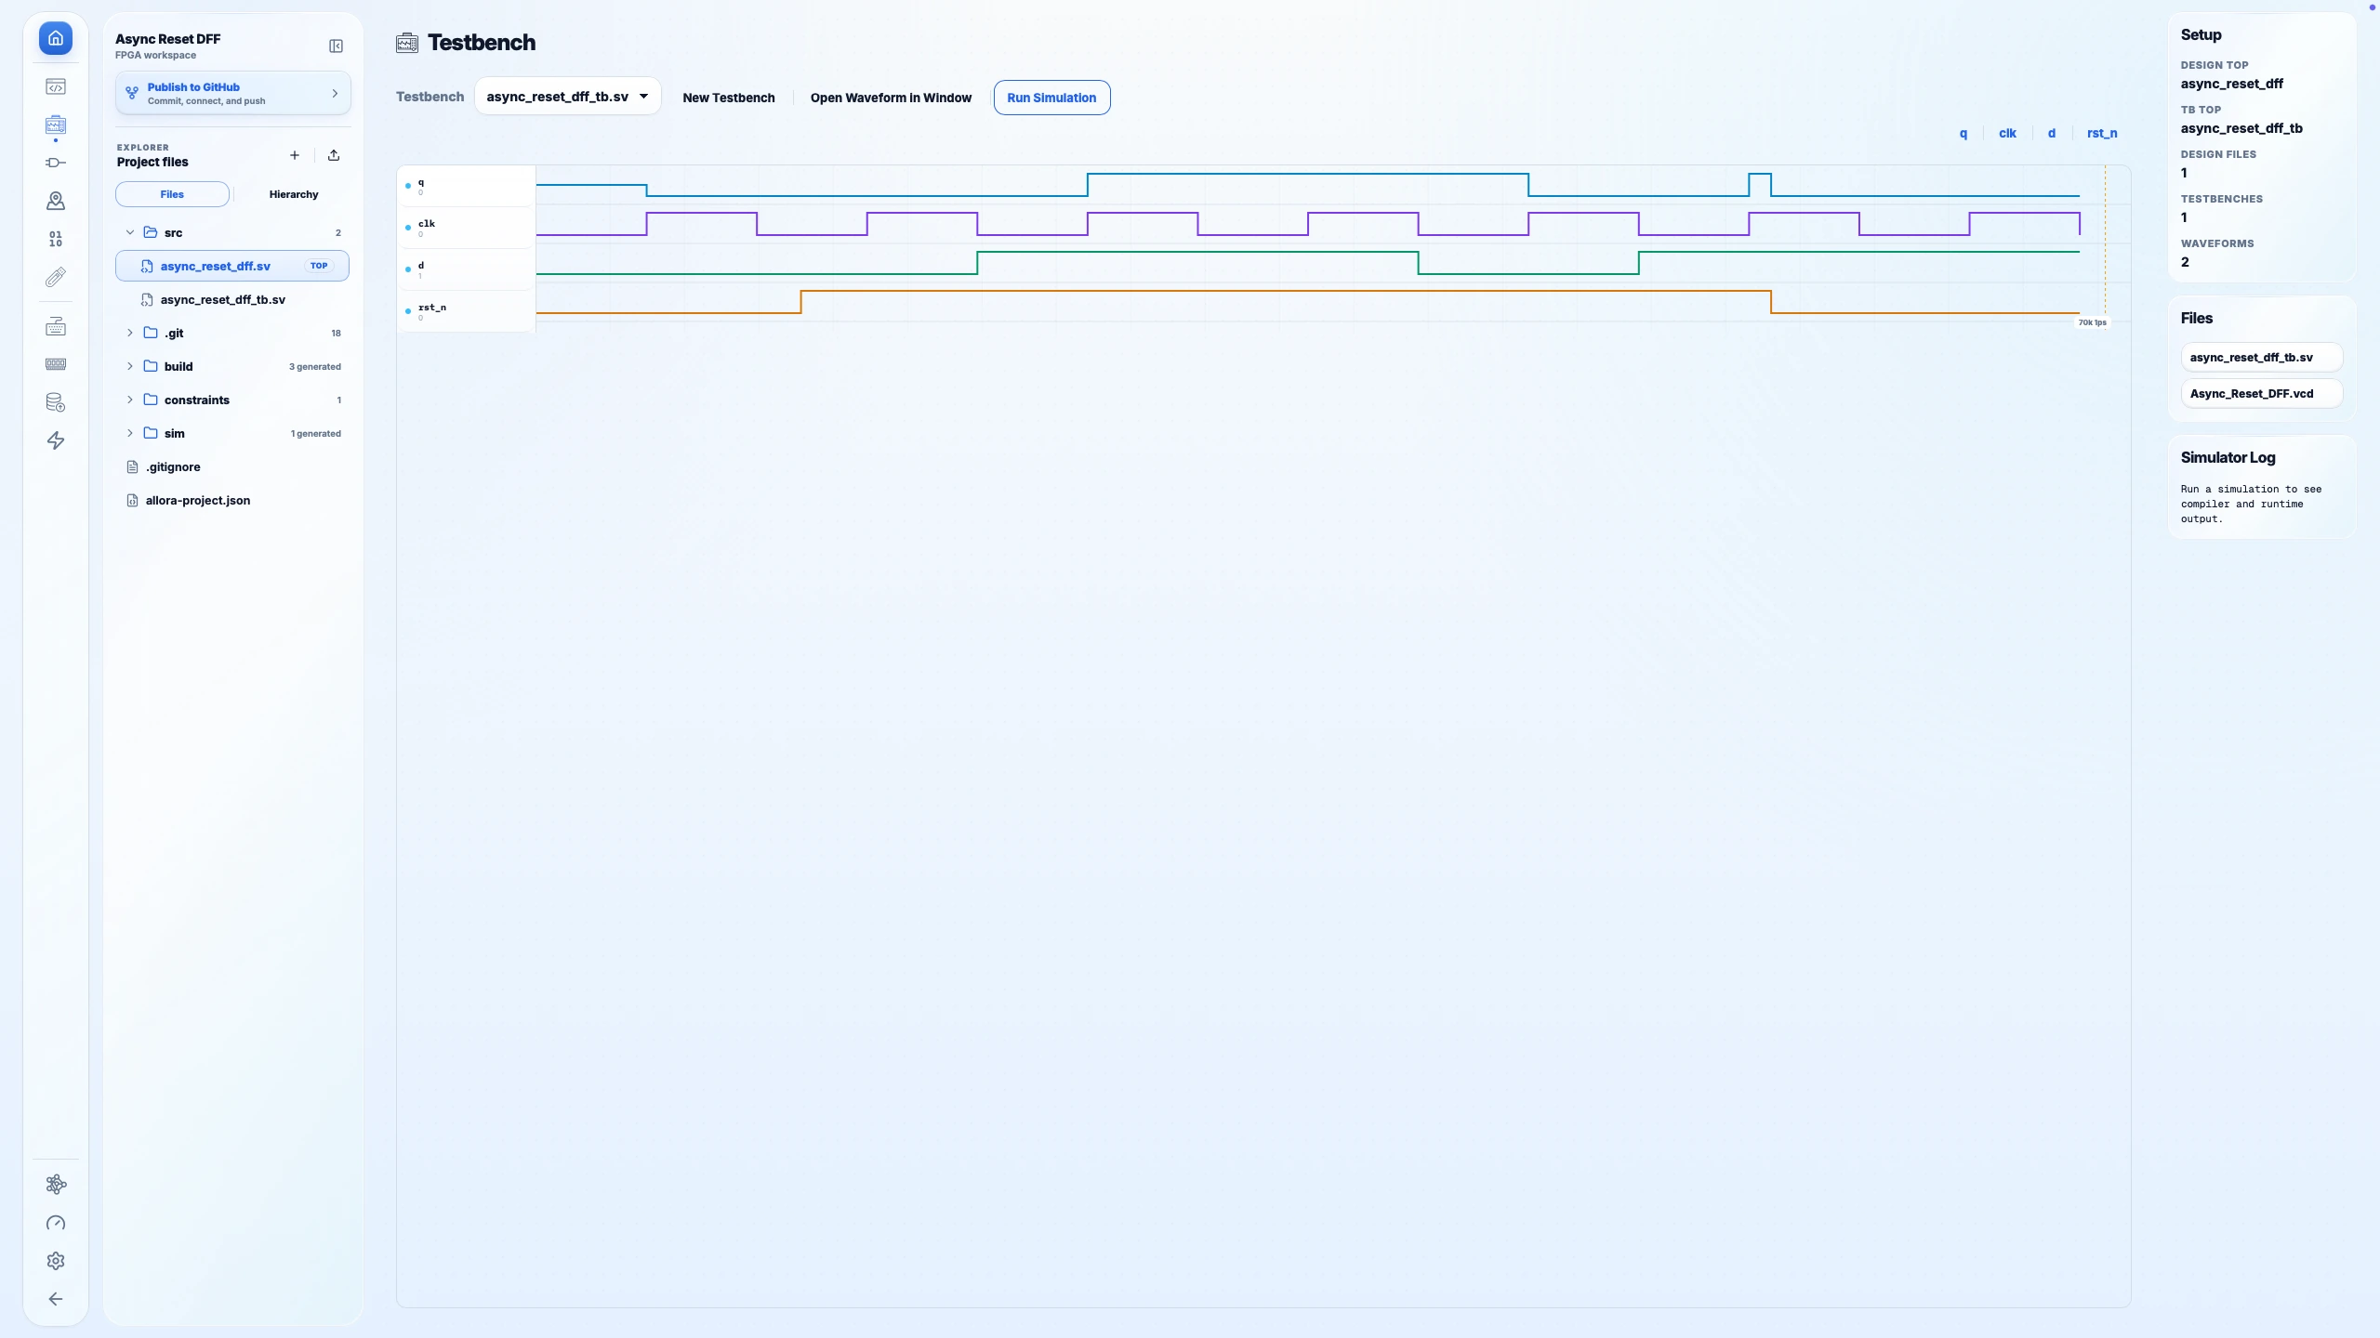Viewport: 2380px width, 1338px height.
Task: Open the database upload sidebar icon
Action: point(56,402)
